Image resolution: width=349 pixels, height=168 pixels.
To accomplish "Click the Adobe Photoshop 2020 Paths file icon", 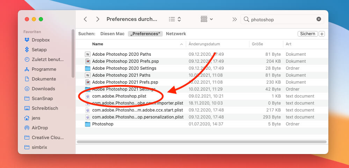I will 88,54.
